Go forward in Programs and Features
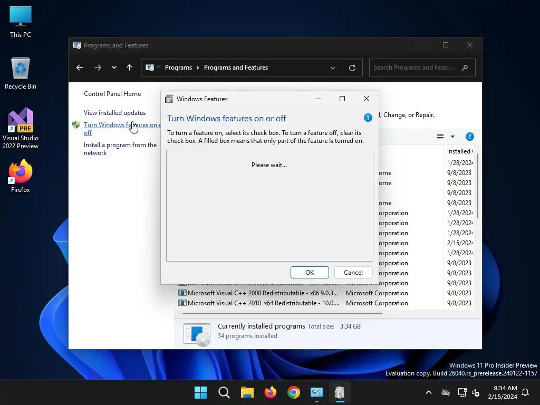The height and width of the screenshot is (405, 540). [x=98, y=67]
